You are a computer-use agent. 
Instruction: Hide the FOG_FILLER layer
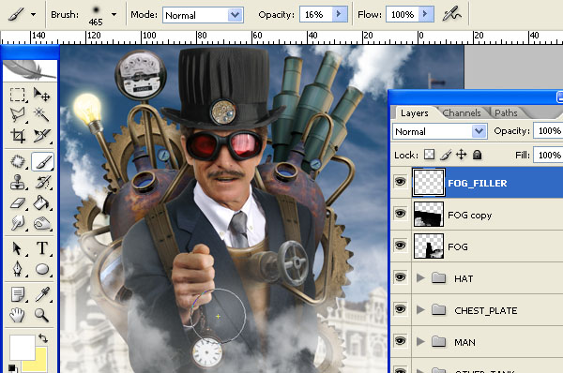[400, 182]
